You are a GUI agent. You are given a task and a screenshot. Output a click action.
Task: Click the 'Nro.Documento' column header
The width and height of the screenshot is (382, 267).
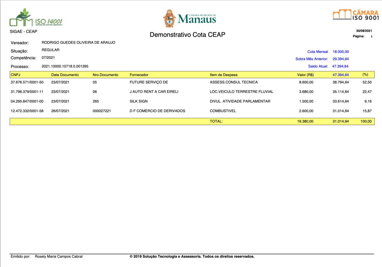point(105,75)
